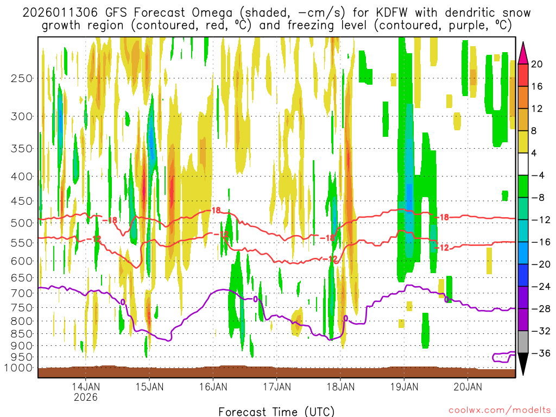
Task: Click the coolwx.com/modelts watermark link text
Action: pyautogui.click(x=500, y=410)
